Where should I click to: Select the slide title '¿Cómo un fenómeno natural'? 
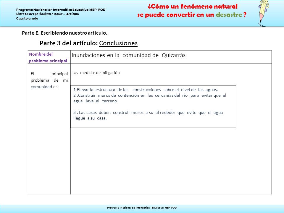click(x=193, y=7)
